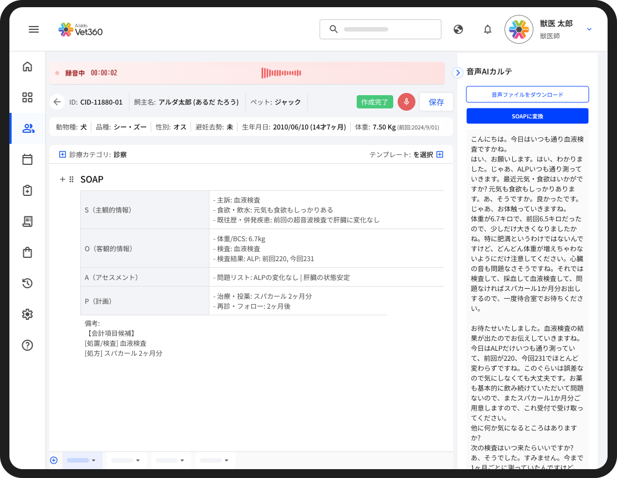Select the third bottom tab
Viewport: 617px width, 478px height.
tap(171, 460)
